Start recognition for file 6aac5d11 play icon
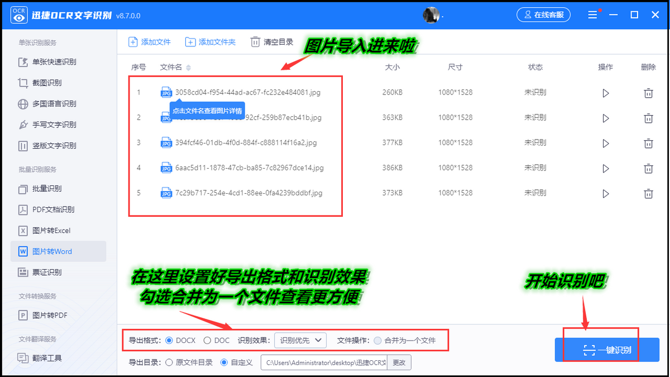The height and width of the screenshot is (377, 670). (x=606, y=168)
